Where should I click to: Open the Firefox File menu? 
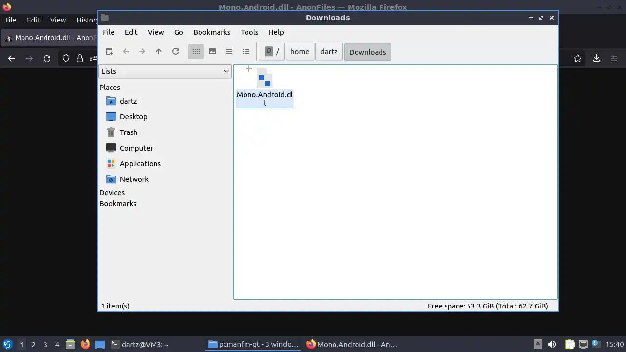pos(10,20)
